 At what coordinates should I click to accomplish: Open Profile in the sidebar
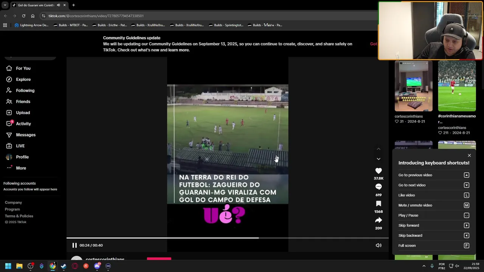22,157
